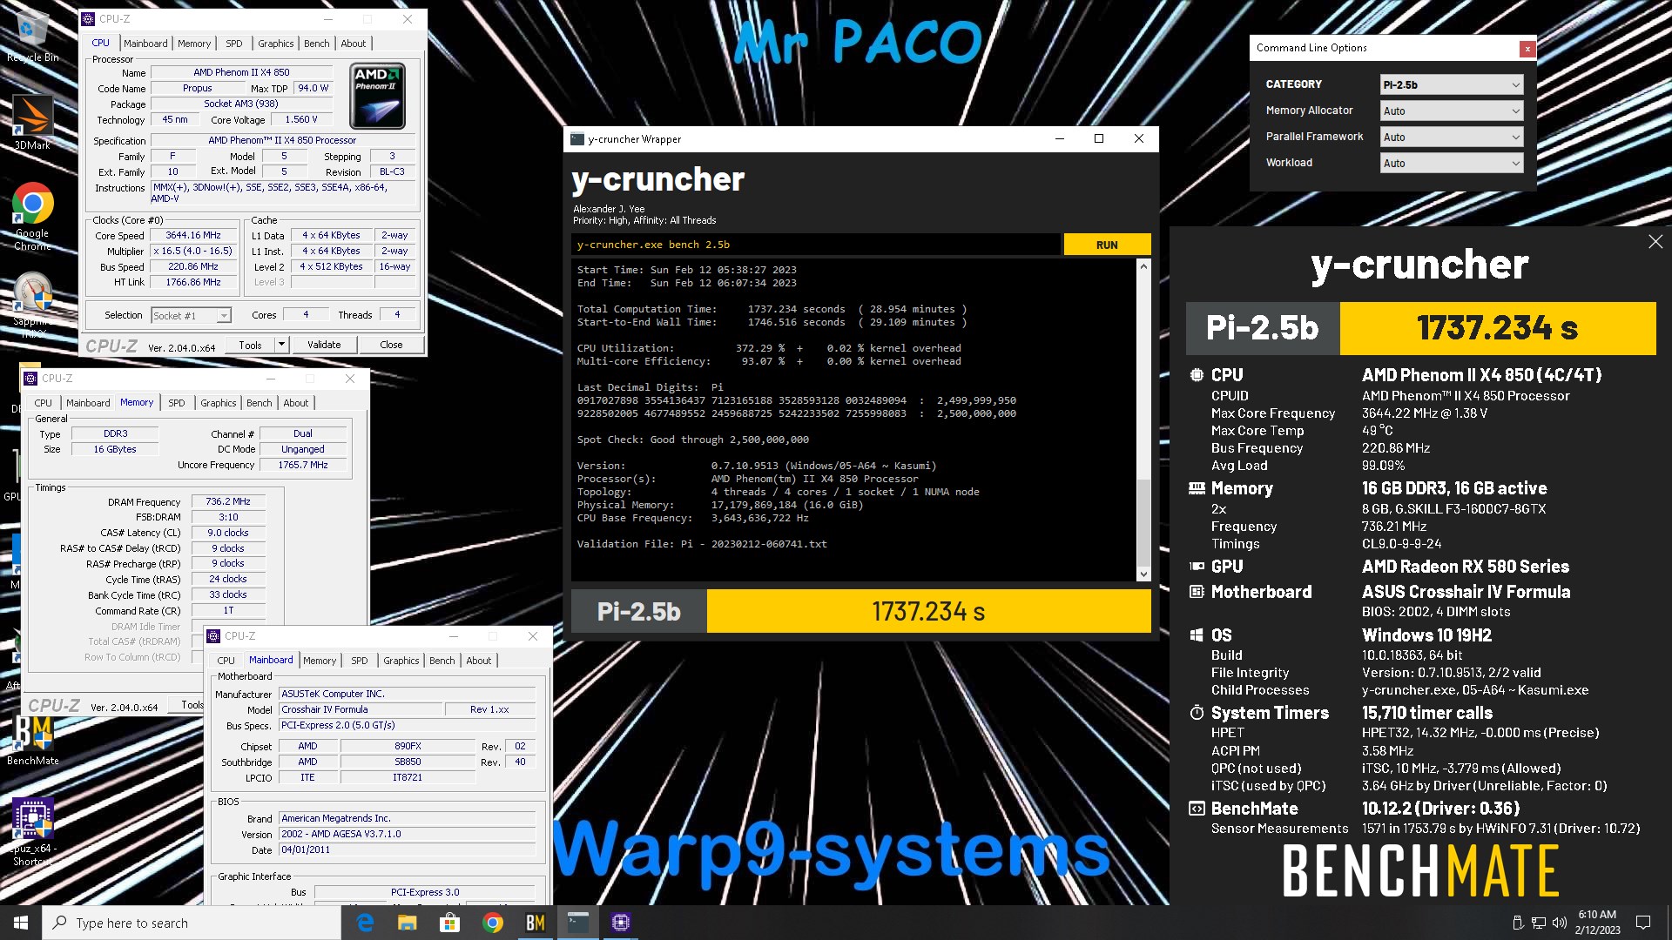Screen dimensions: 1672x940
Task: Switch to BenchMate in the taskbar
Action: (536, 923)
